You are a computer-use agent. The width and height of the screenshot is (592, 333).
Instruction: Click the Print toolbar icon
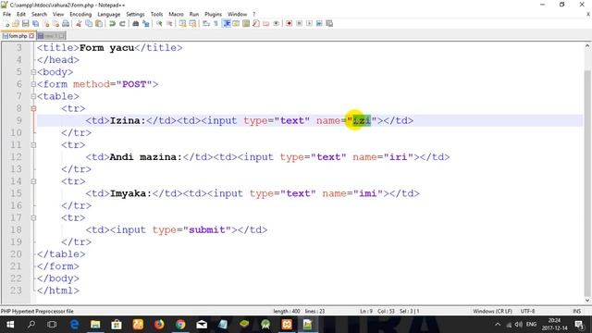[x=66, y=23]
